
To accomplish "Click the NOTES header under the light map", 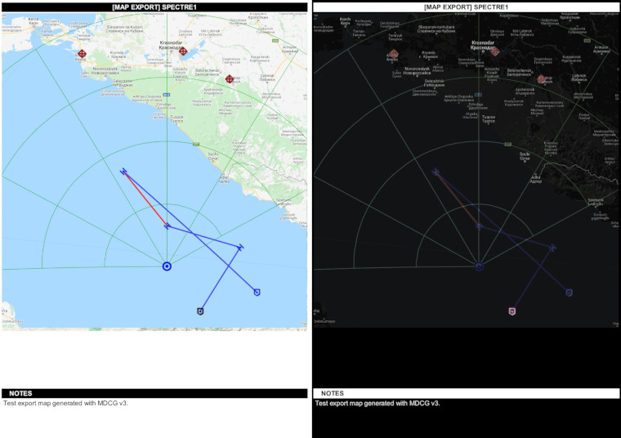I will point(154,393).
